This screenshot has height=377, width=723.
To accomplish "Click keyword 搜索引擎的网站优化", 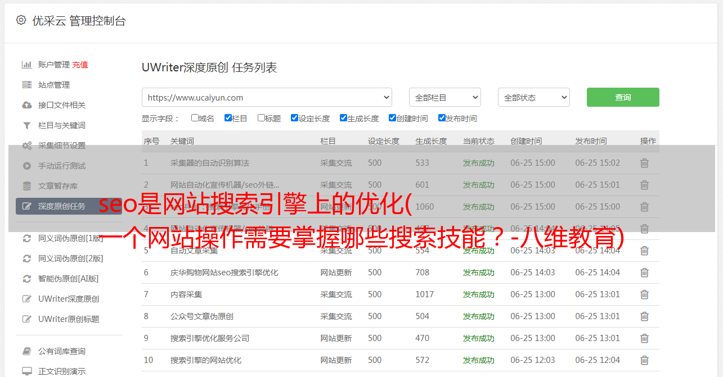I will (206, 360).
